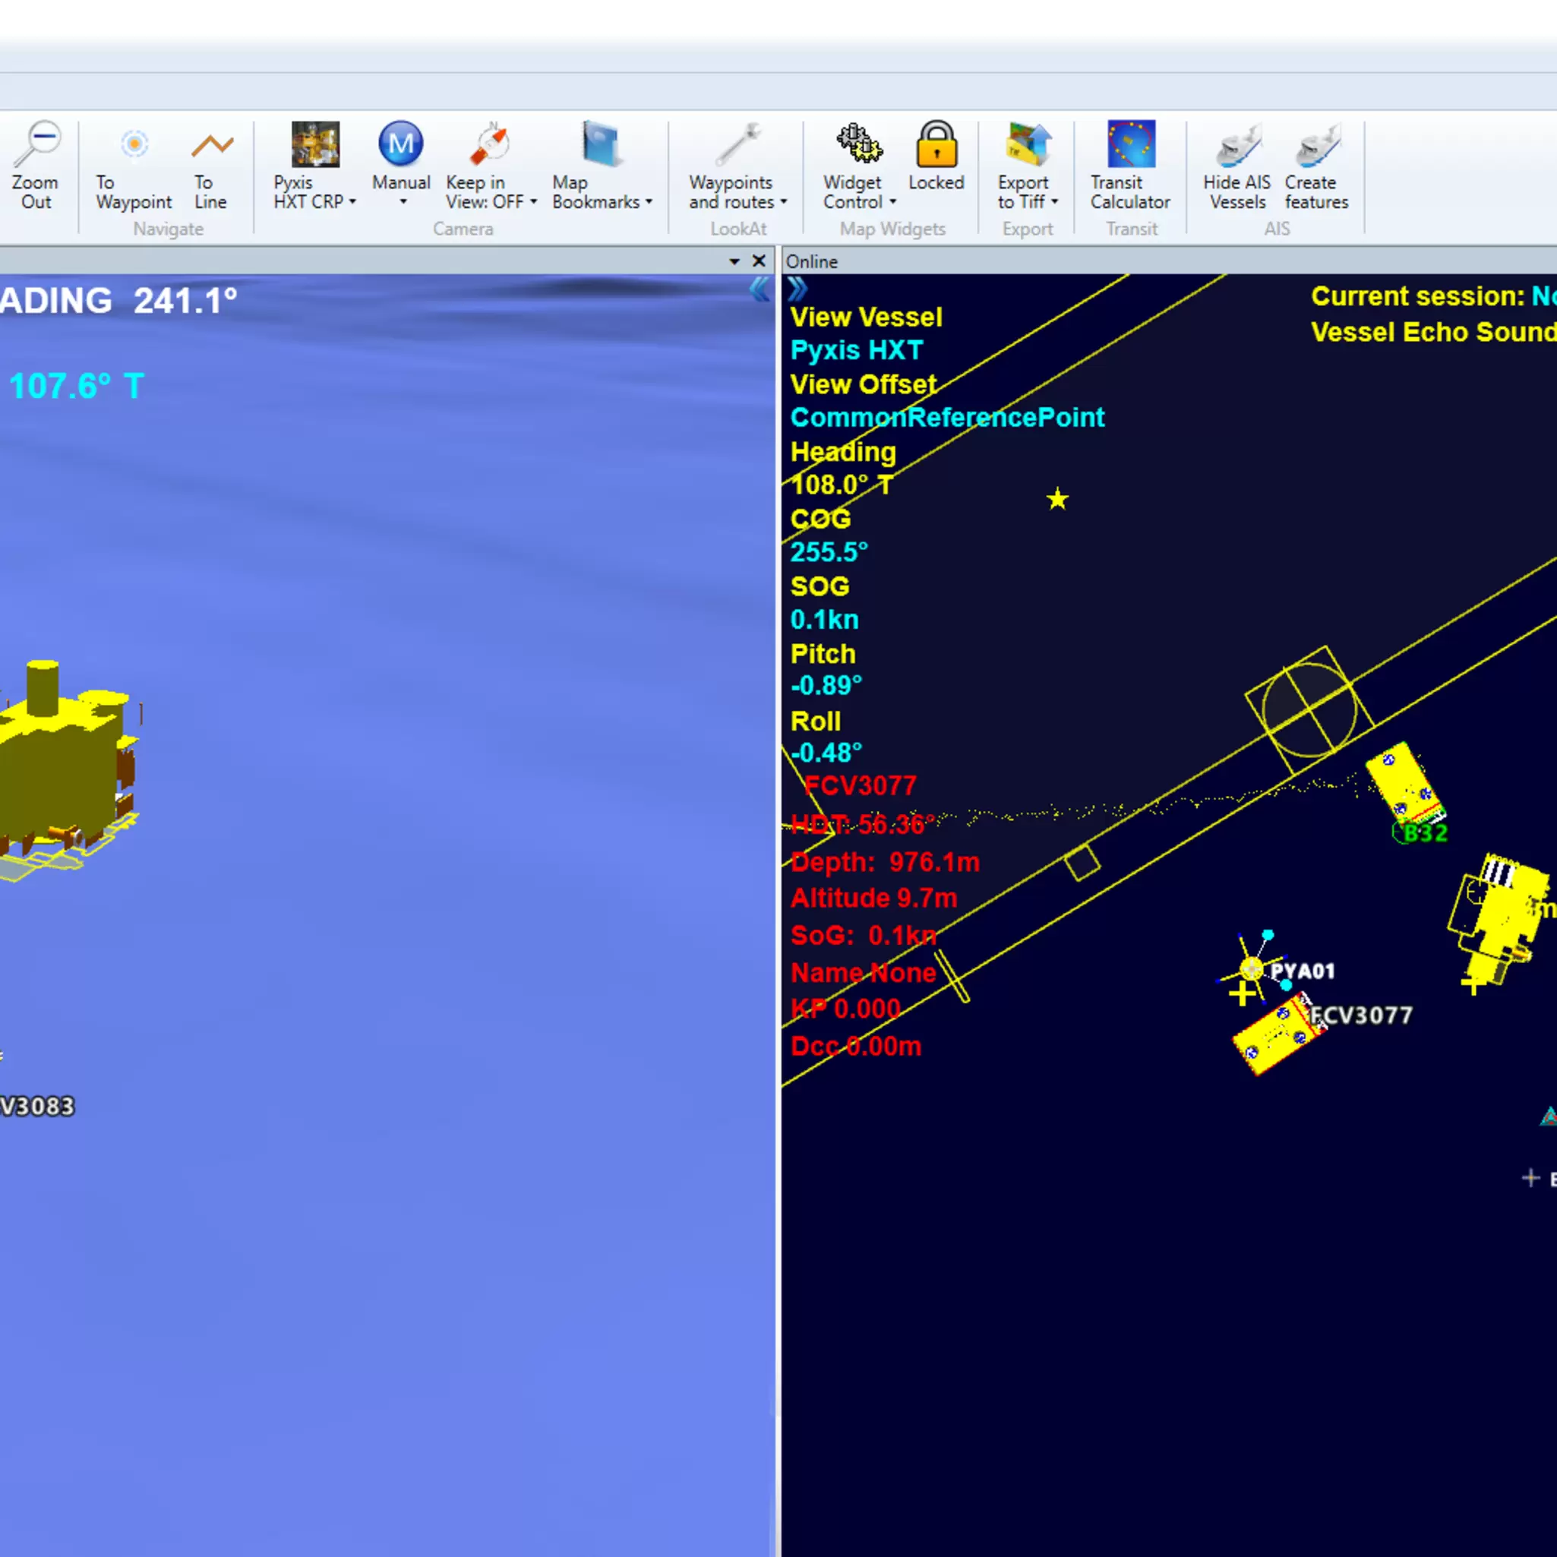Viewport: 1557px width, 1557px height.
Task: Open the Widget Control dropdown arrow
Action: (892, 201)
